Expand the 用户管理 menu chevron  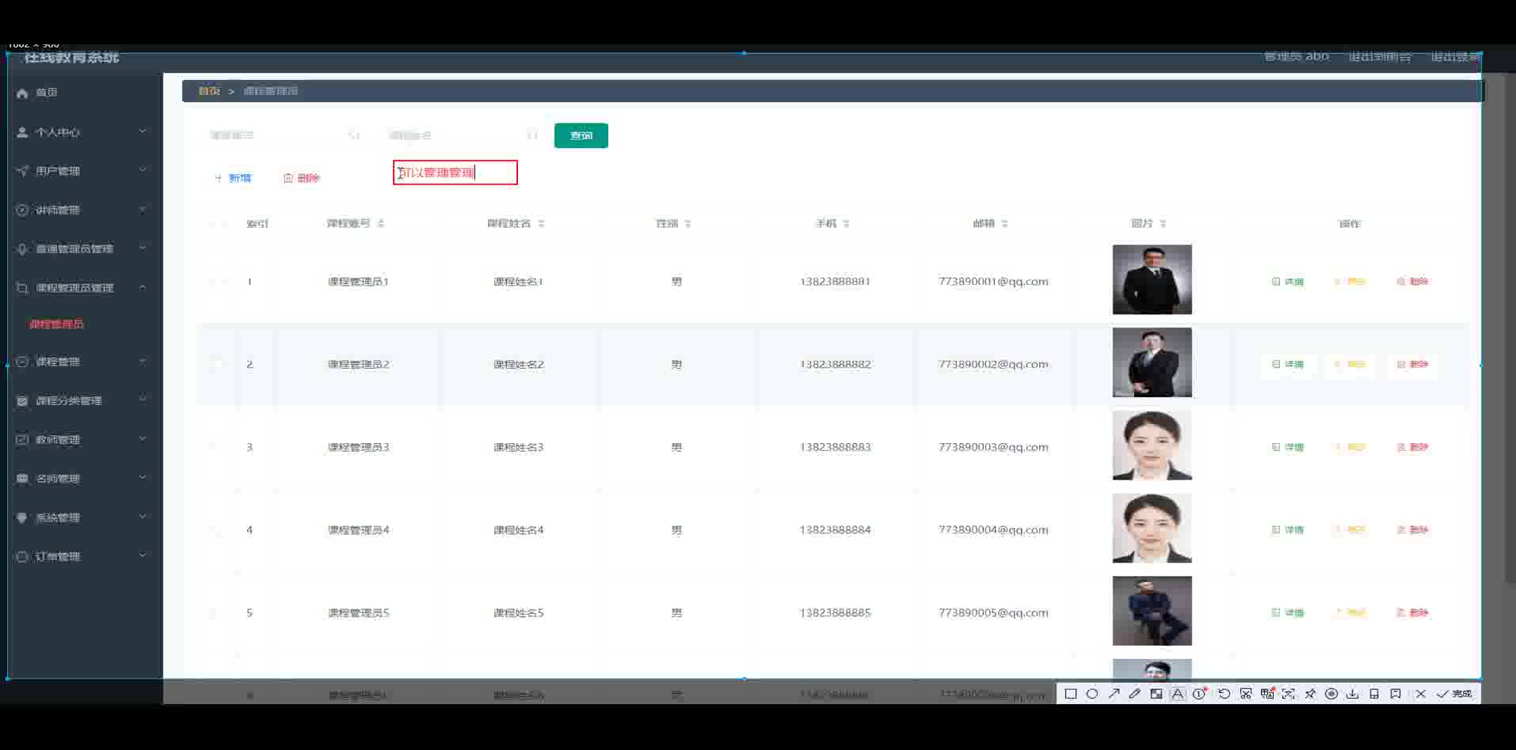pos(143,169)
